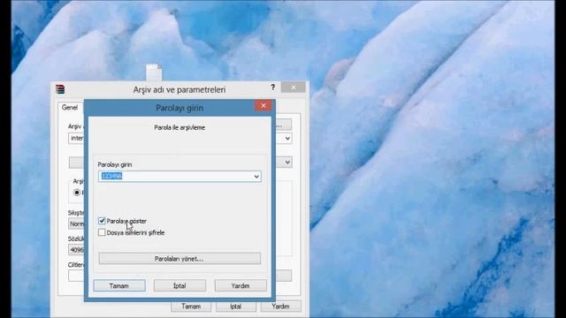Close the Parolayı girin dialog with red X
The width and height of the screenshot is (566, 318).
264,106
